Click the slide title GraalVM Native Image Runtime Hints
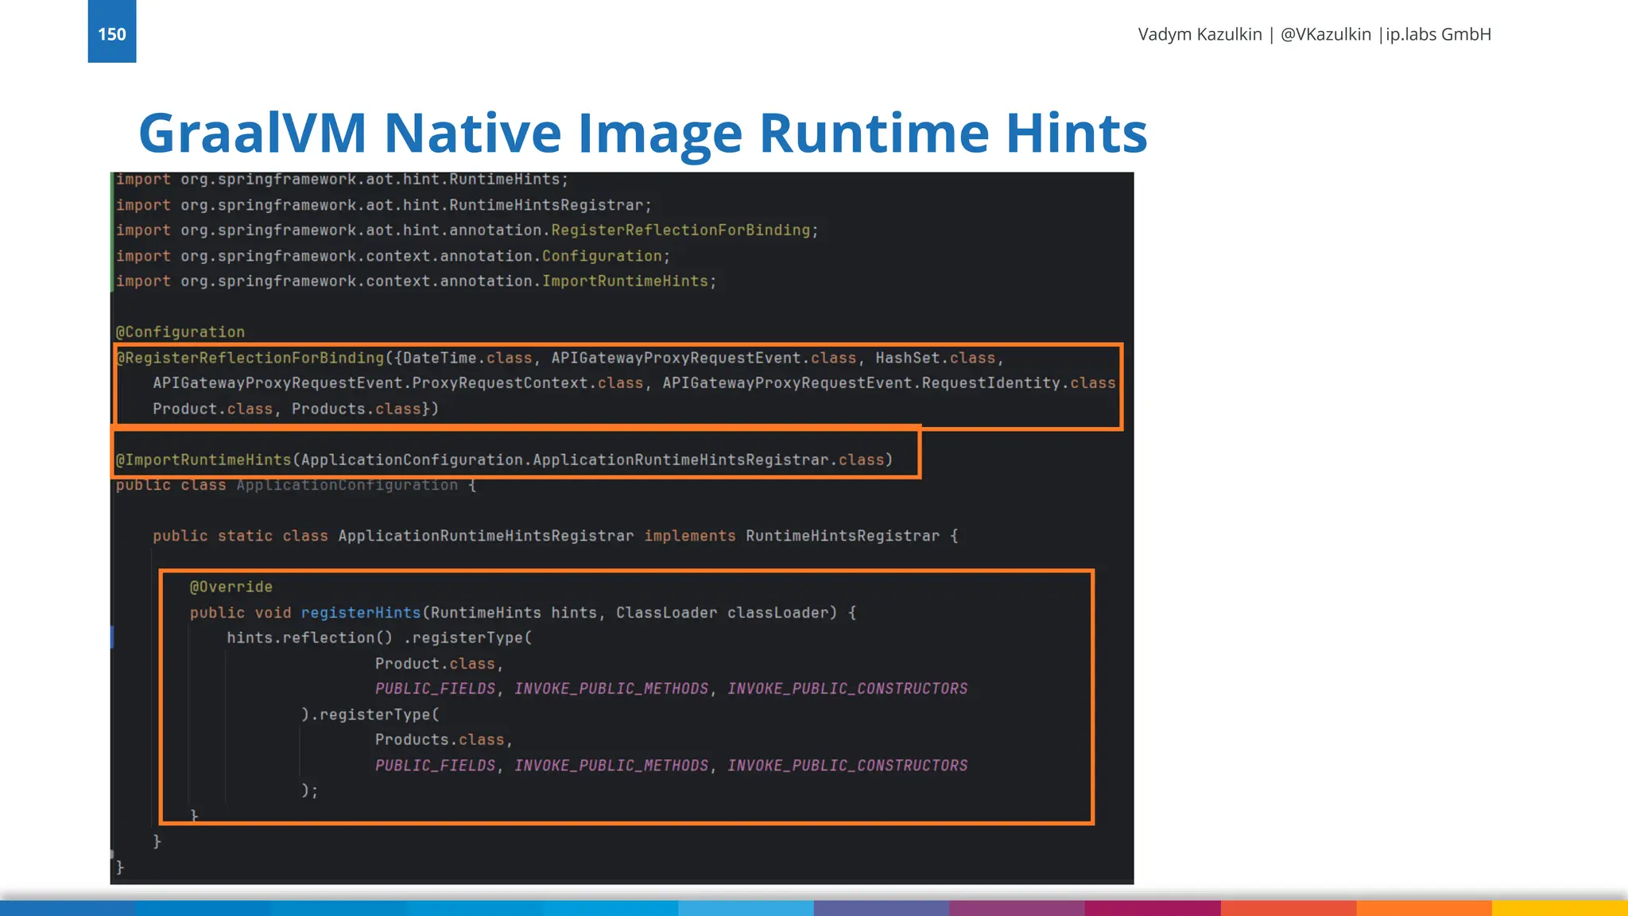The height and width of the screenshot is (916, 1628). [643, 133]
